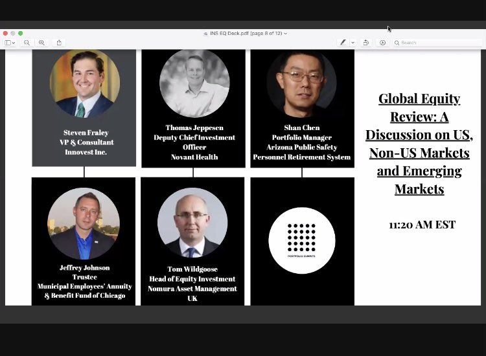Select the highlight pen tool

pyautogui.click(x=343, y=43)
